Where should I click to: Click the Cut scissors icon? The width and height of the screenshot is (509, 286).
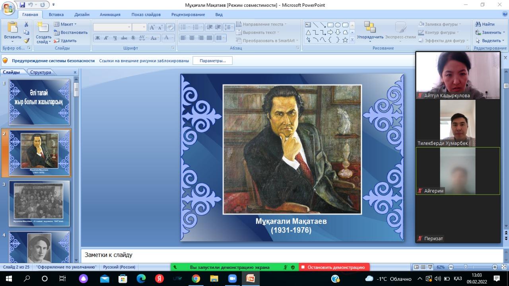pos(27,25)
